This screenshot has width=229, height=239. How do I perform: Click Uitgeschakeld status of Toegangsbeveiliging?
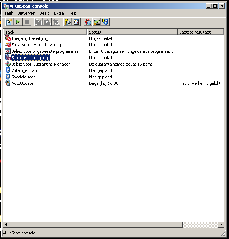point(101,38)
